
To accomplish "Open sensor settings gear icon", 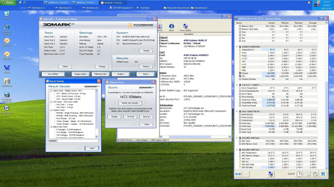I will [315, 174].
